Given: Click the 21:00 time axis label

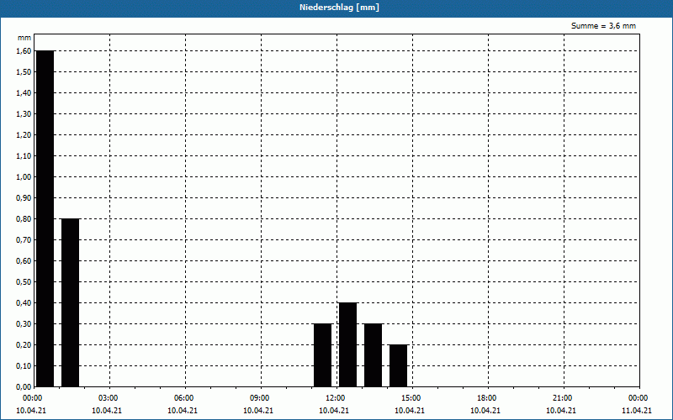Looking at the screenshot, I should [x=562, y=398].
